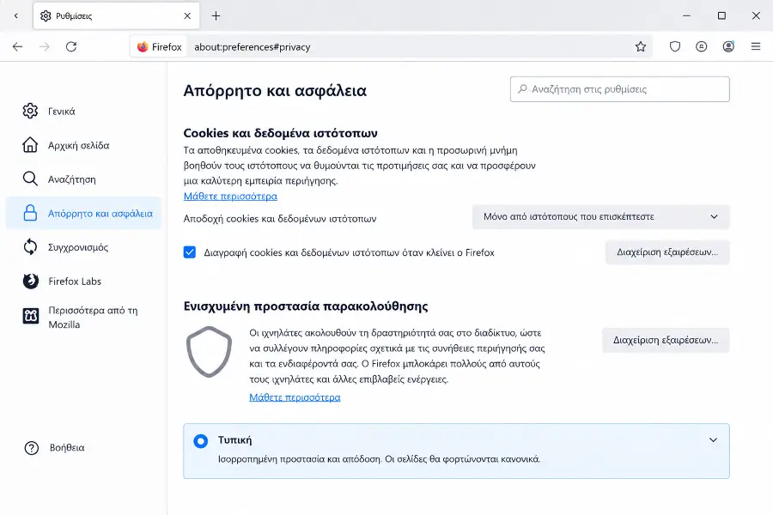Viewport: 773px width, 515px height.
Task: Expand the Τυπική protection details chevron
Action: point(713,440)
